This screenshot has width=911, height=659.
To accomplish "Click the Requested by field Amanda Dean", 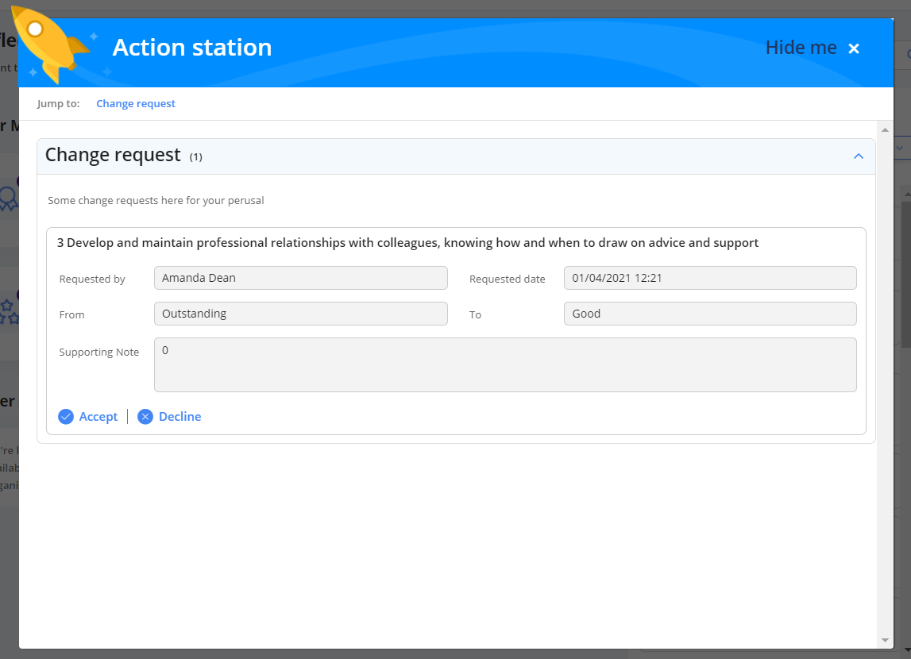I will [301, 278].
